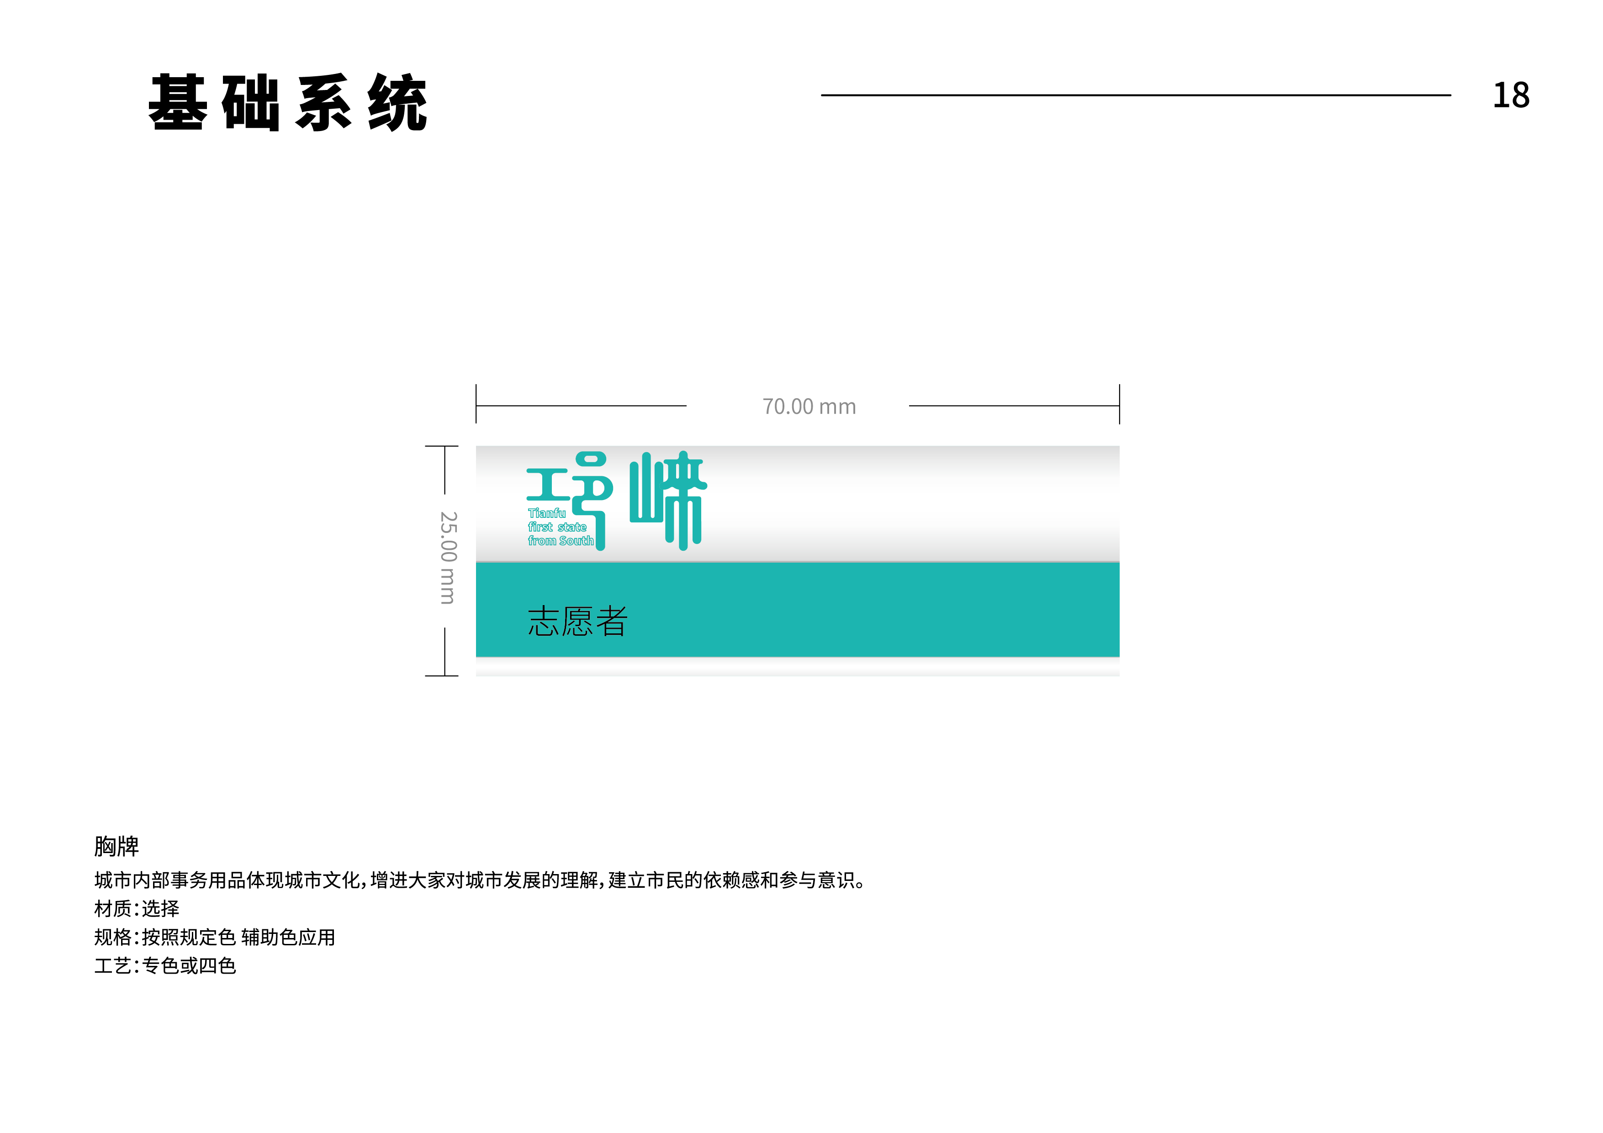Click the 胸牌 heading
This screenshot has width=1603, height=1133.
[116, 846]
